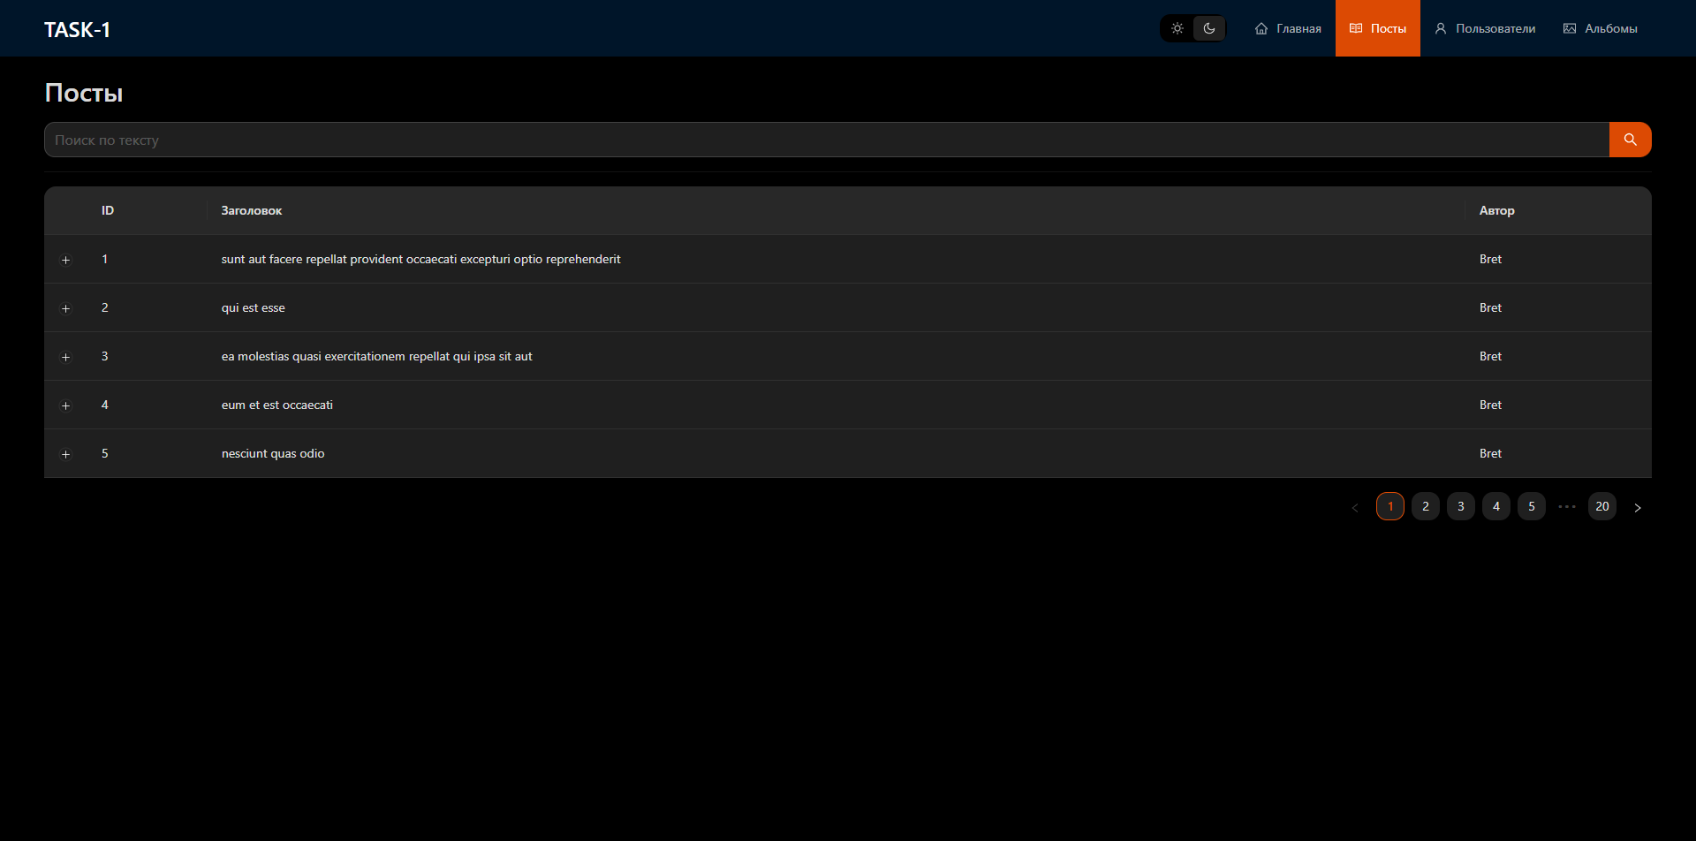Image resolution: width=1696 pixels, height=841 pixels.
Task: Click the pagination ellipsis to skip pages
Action: (1567, 506)
